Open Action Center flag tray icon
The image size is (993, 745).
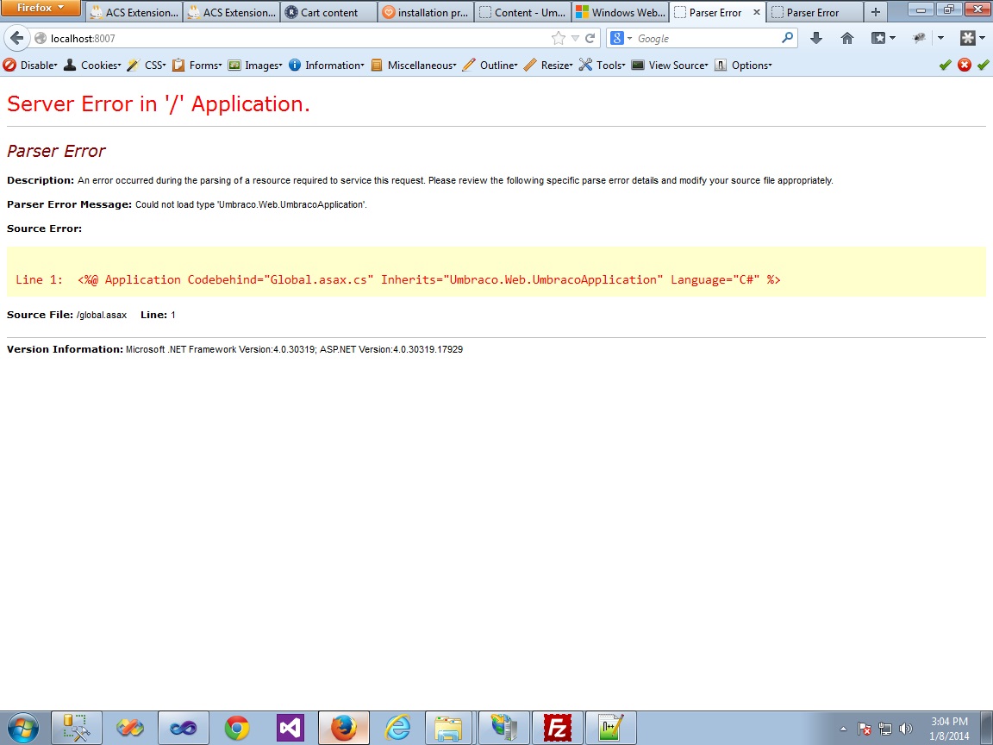point(865,729)
